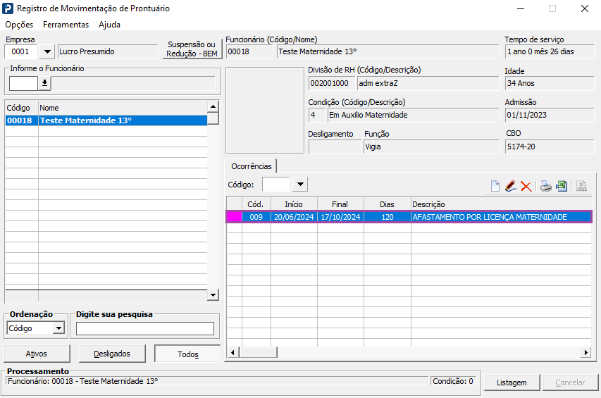
Task: Click Condição description Em Auxilio Maternidade
Action: click(x=413, y=115)
